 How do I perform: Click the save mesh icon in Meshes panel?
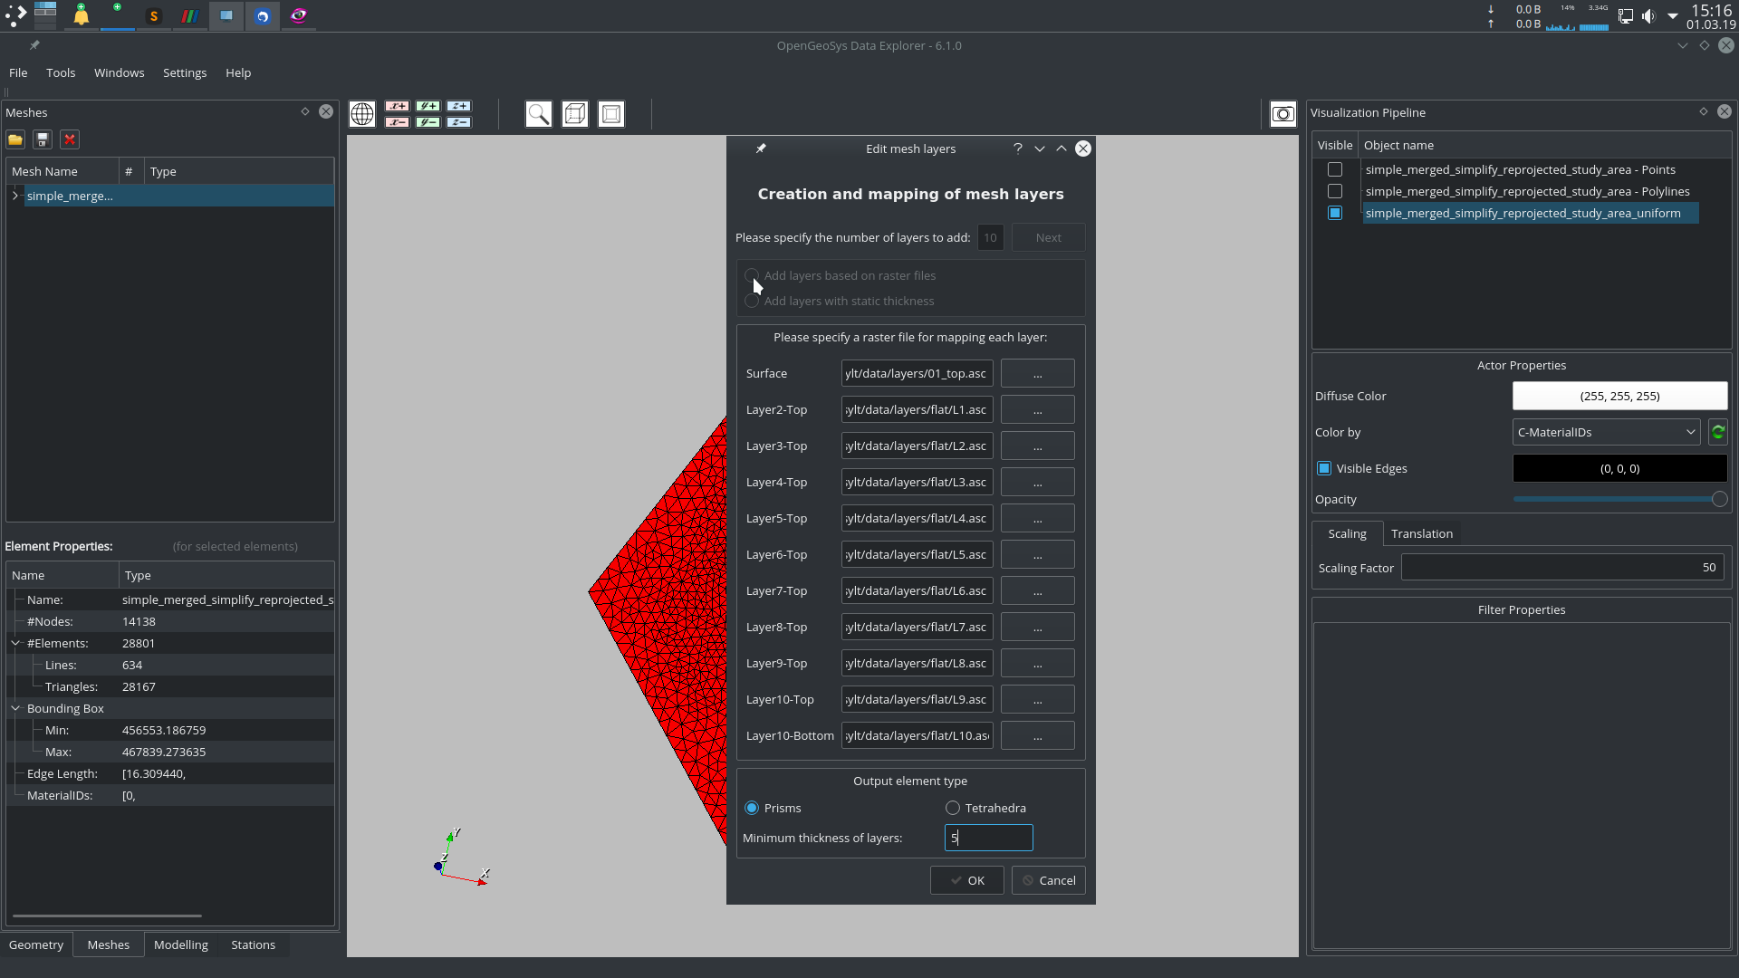coord(42,139)
